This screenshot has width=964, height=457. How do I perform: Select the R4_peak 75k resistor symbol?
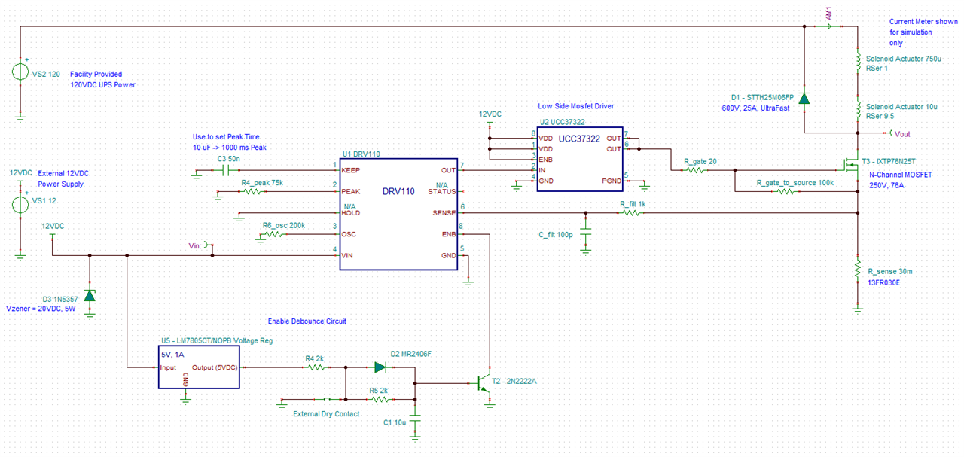(252, 192)
